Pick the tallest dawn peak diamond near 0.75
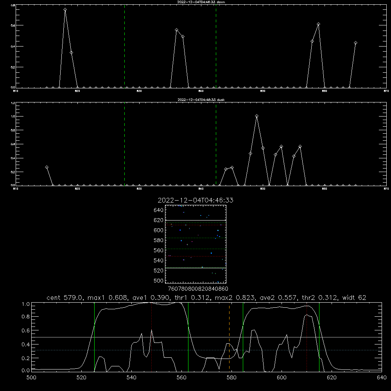 click(65, 10)
